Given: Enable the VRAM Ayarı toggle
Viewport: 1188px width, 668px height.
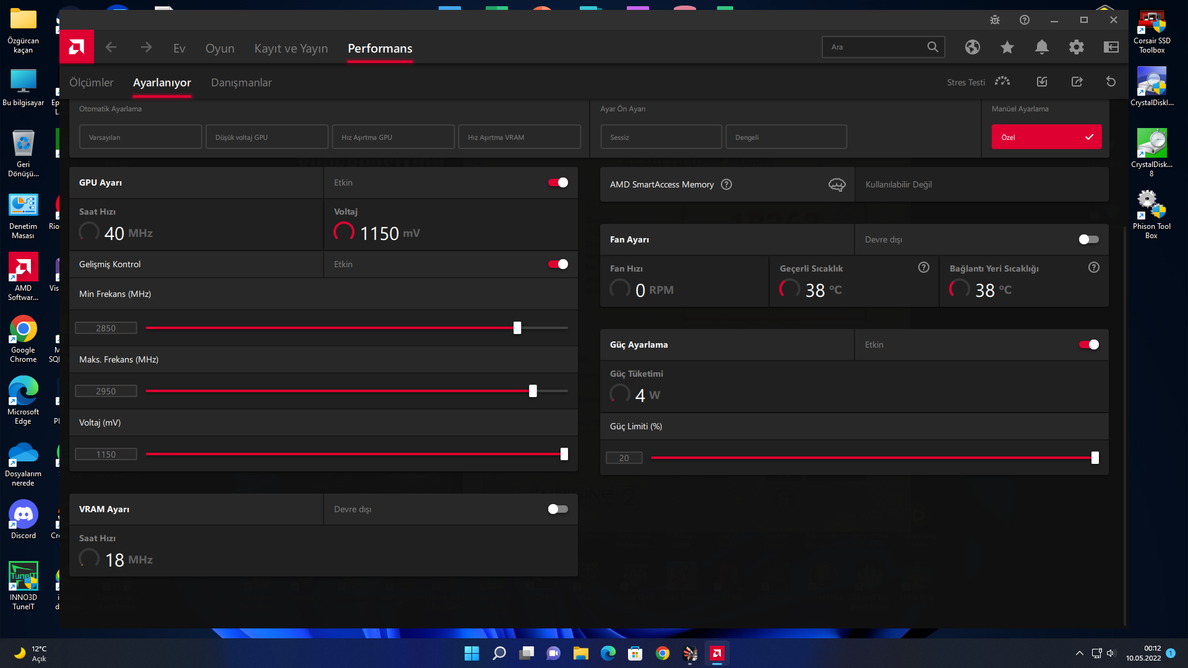Looking at the screenshot, I should point(557,509).
